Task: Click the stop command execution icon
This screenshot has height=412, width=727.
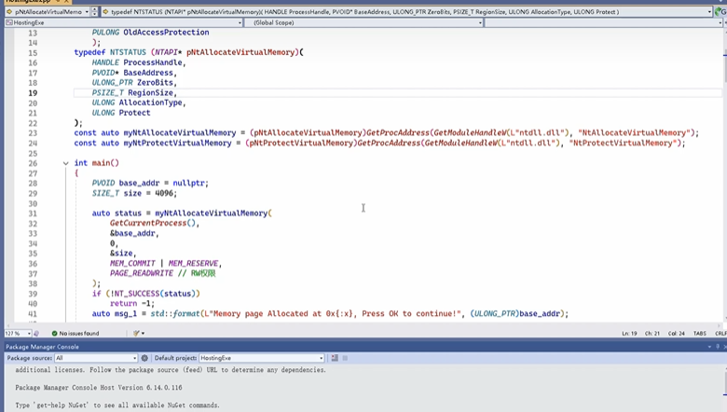Action: (345, 358)
